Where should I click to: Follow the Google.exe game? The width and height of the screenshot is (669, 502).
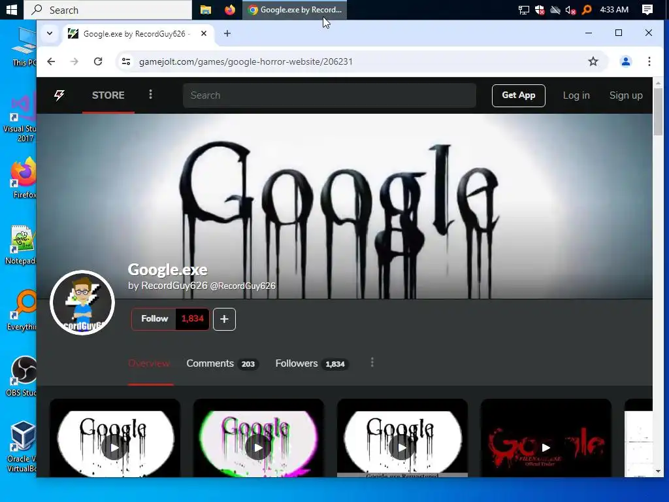coord(154,319)
